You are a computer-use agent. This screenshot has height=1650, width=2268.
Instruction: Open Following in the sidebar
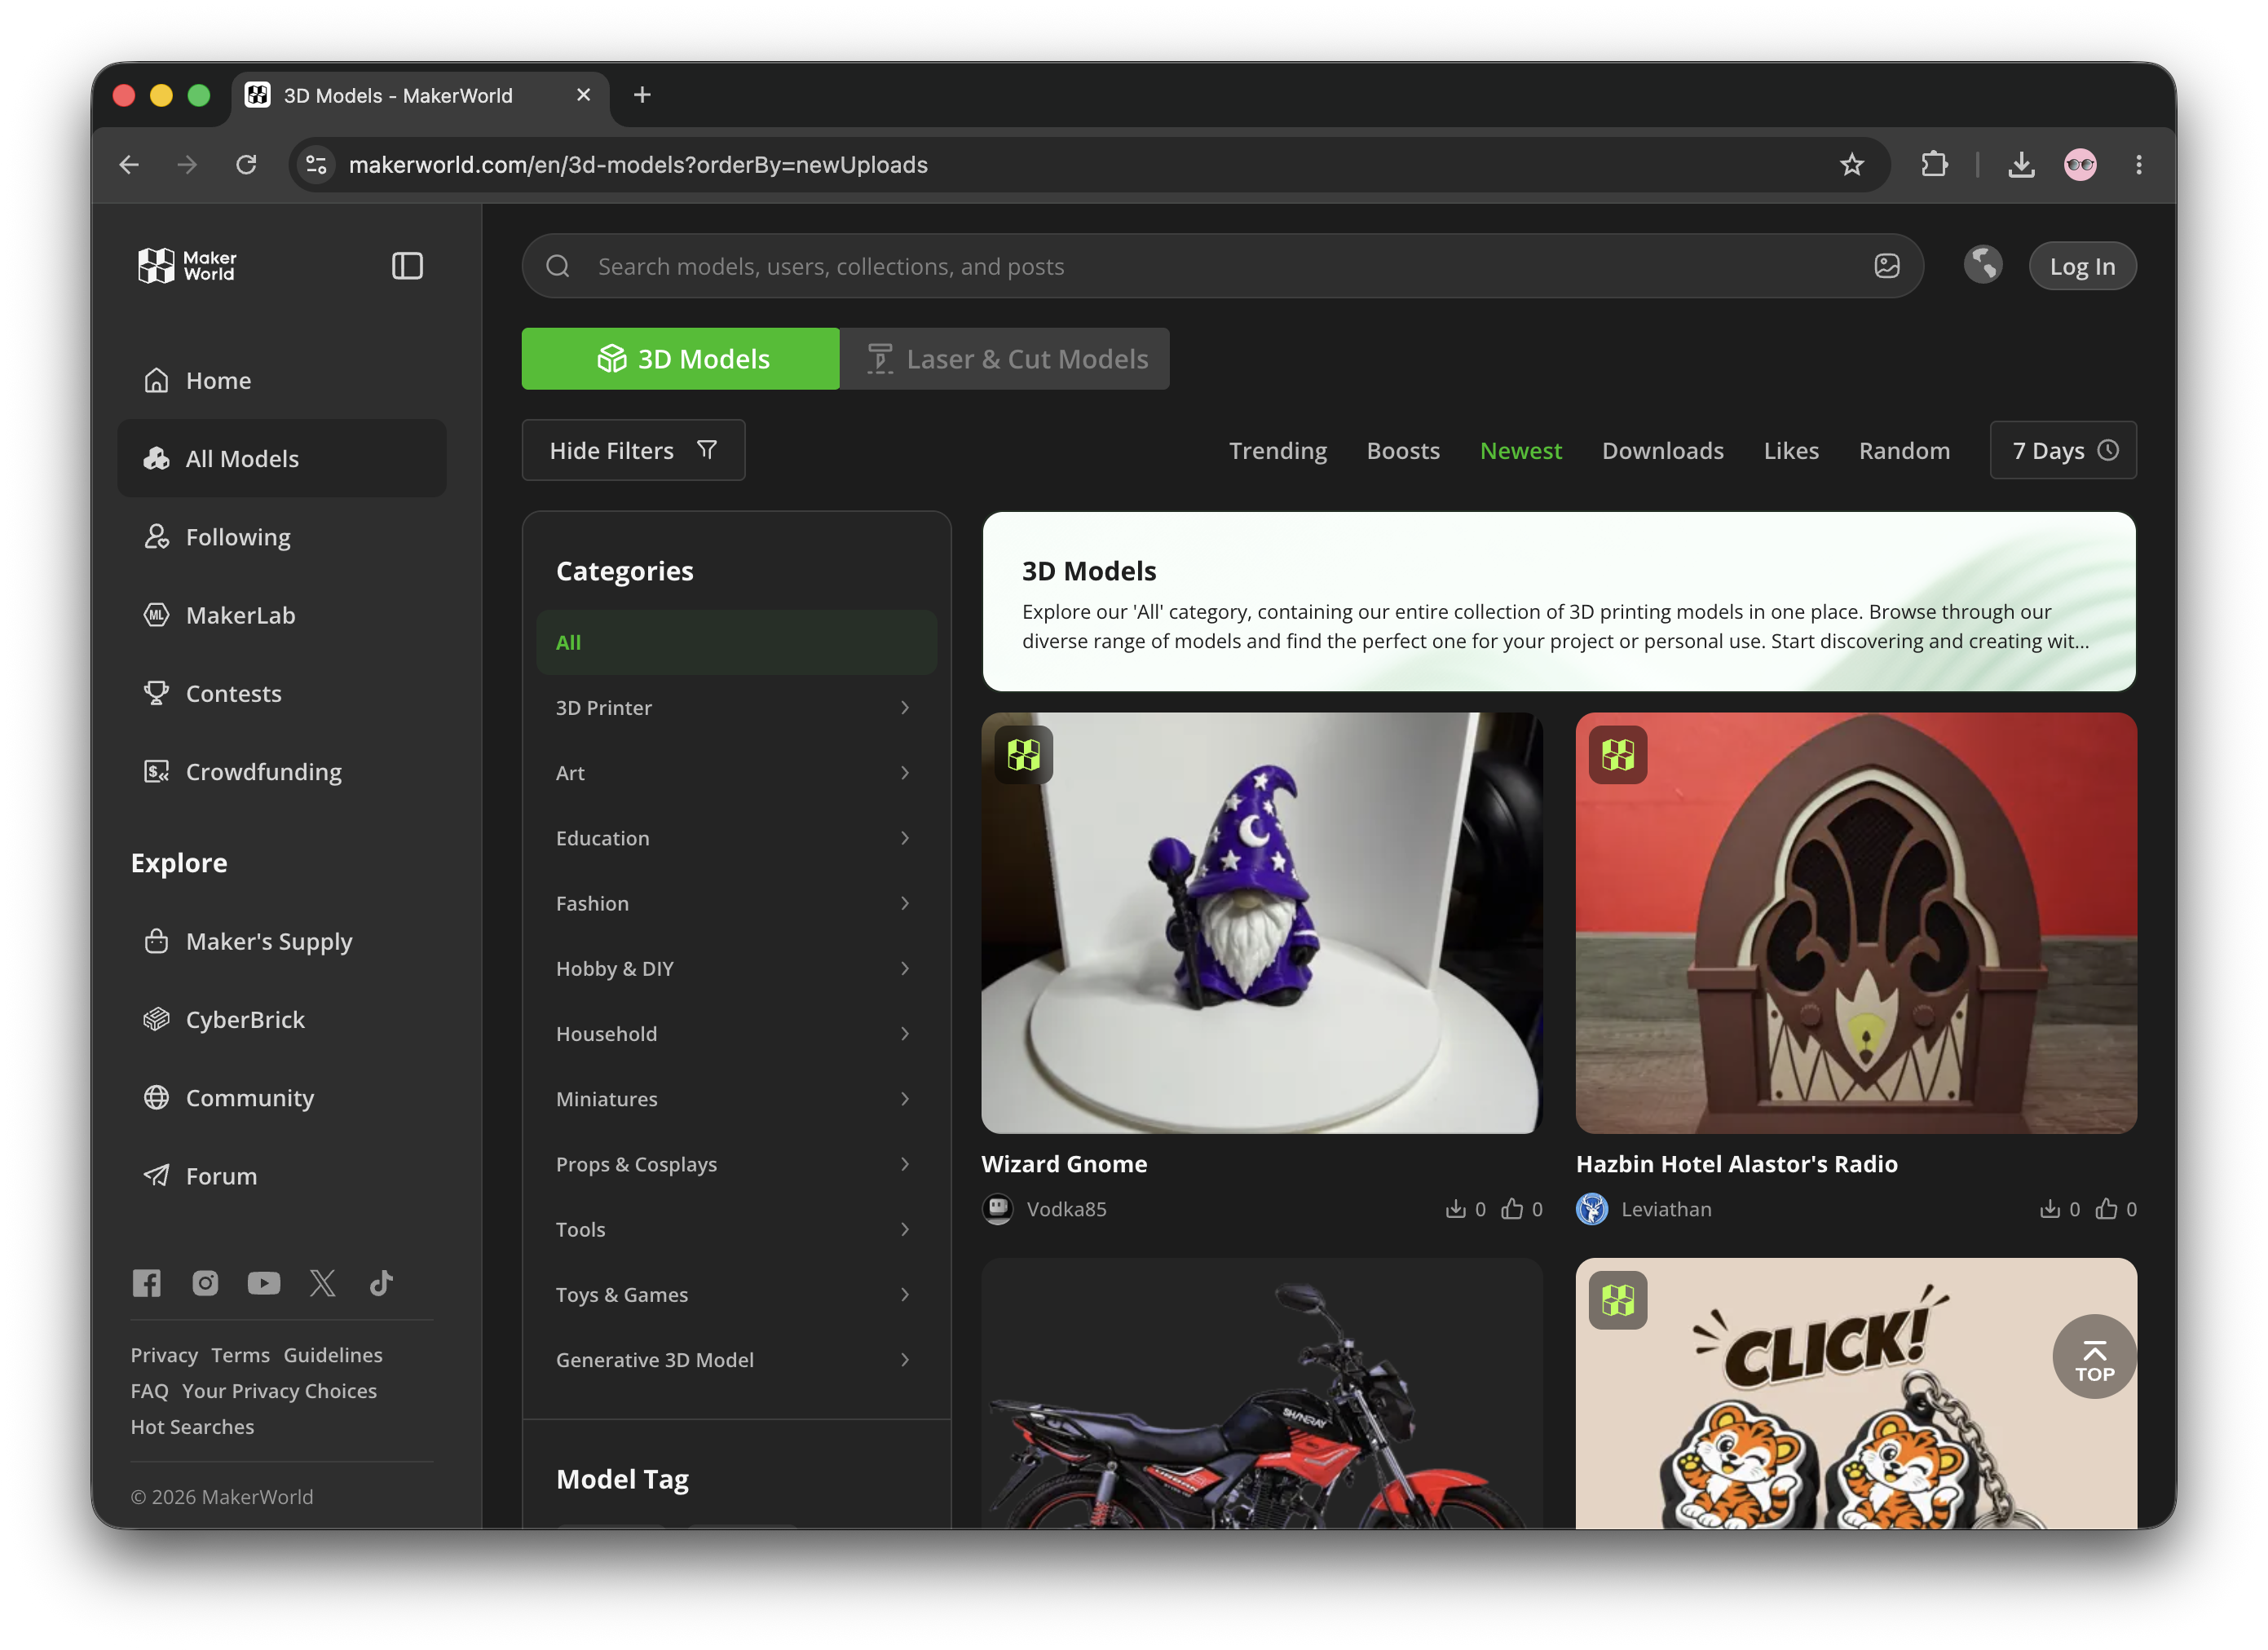click(282, 537)
